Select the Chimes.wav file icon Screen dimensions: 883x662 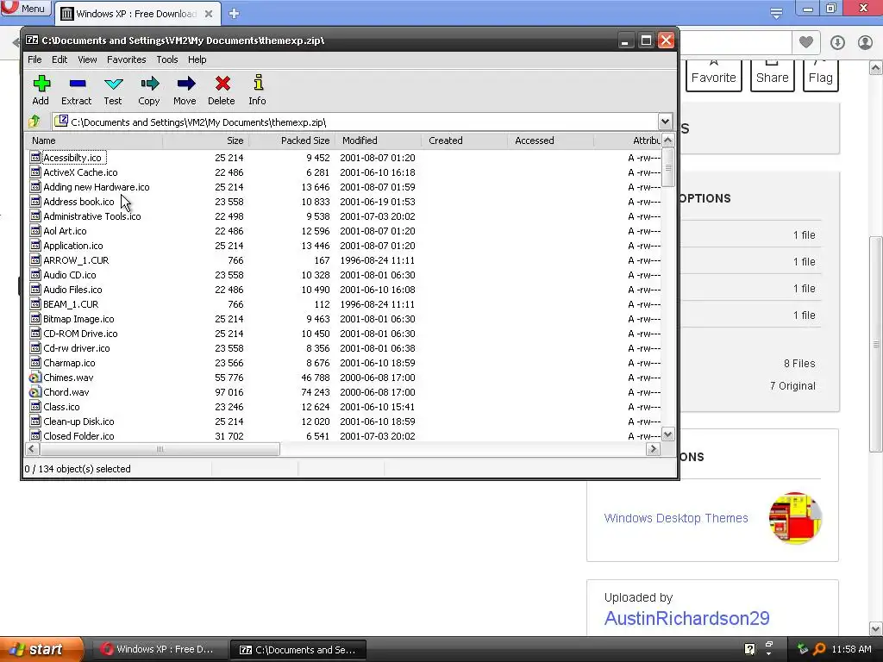[x=34, y=378]
